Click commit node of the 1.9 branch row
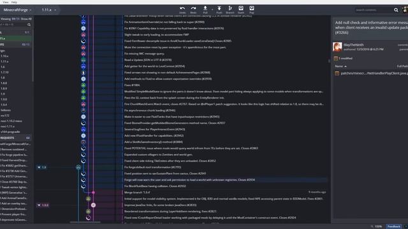This screenshot has height=229, width=408. coord(78,167)
